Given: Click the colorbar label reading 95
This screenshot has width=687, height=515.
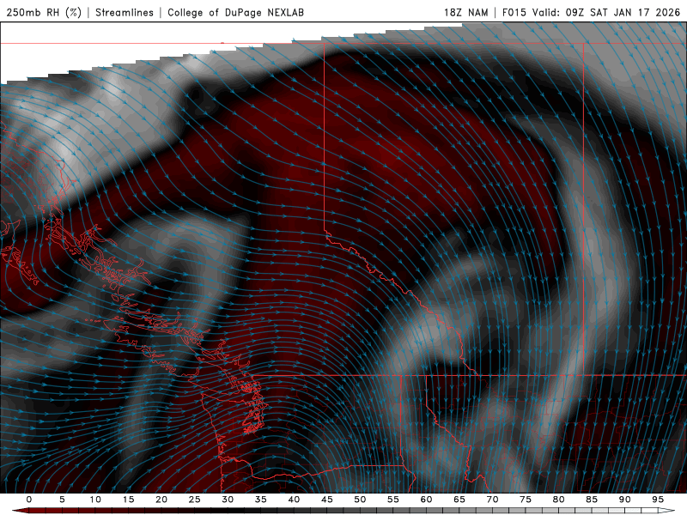Looking at the screenshot, I should [x=658, y=500].
